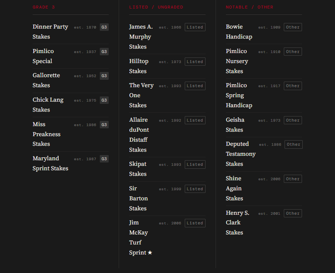Open Deputed Testamony Stakes entry

pyautogui.click(x=240, y=154)
